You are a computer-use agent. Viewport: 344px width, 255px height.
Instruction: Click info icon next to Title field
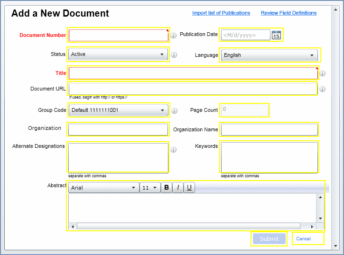coord(322,73)
